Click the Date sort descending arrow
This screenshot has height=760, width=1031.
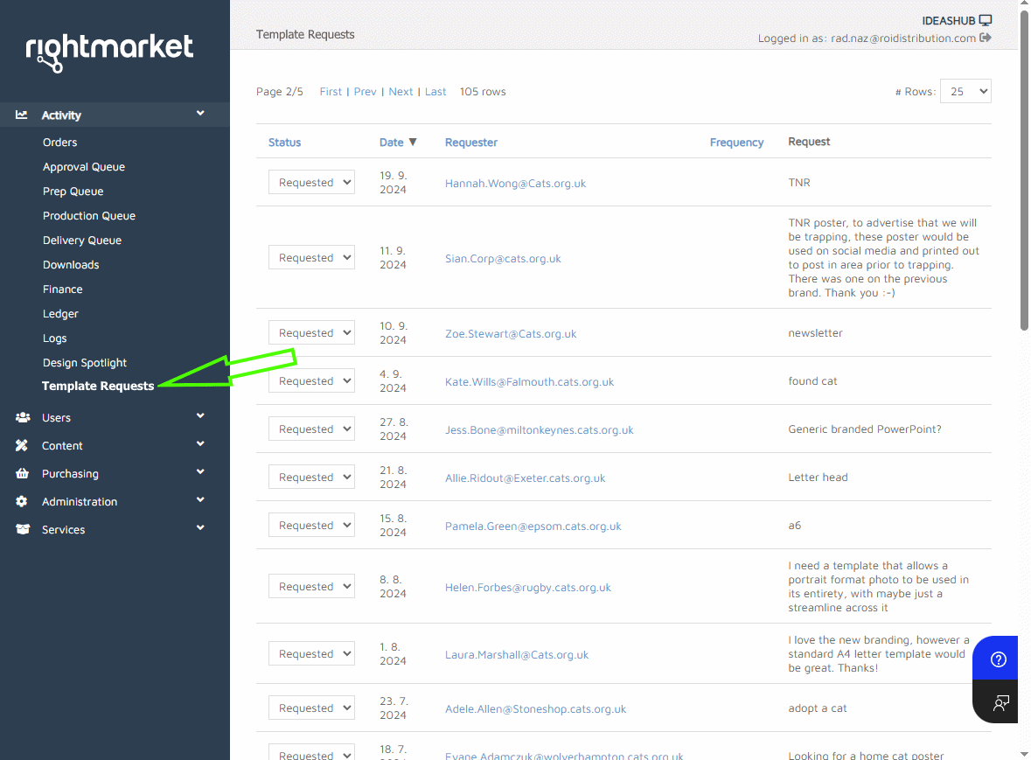click(x=413, y=142)
